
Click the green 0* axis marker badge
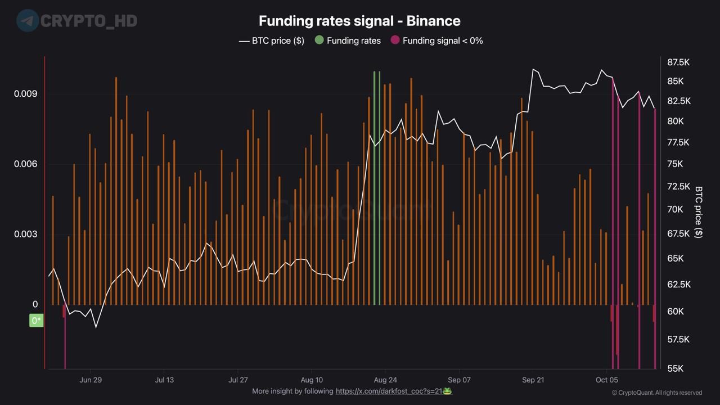coord(36,321)
